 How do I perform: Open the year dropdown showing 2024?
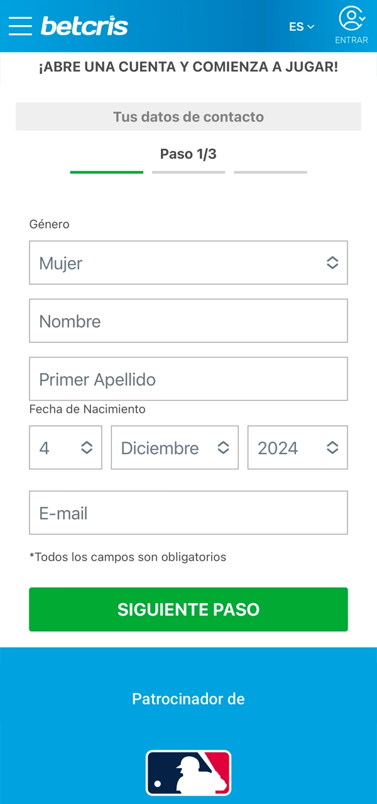click(x=297, y=447)
